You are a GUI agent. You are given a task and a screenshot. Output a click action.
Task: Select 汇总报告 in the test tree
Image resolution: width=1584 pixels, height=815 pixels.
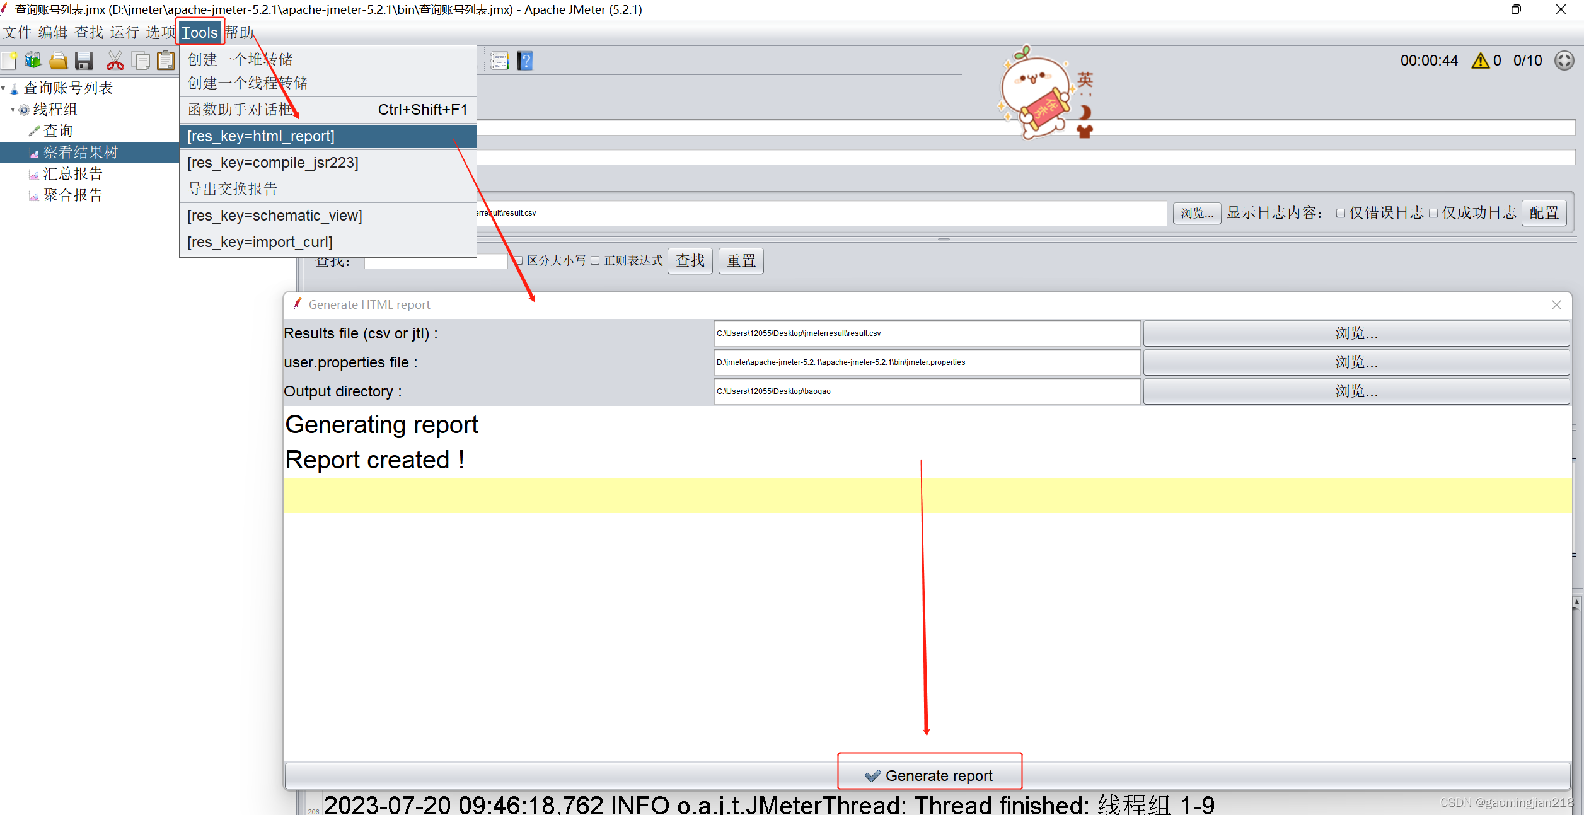72,174
